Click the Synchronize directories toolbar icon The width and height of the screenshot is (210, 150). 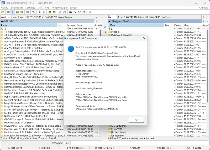79,12
